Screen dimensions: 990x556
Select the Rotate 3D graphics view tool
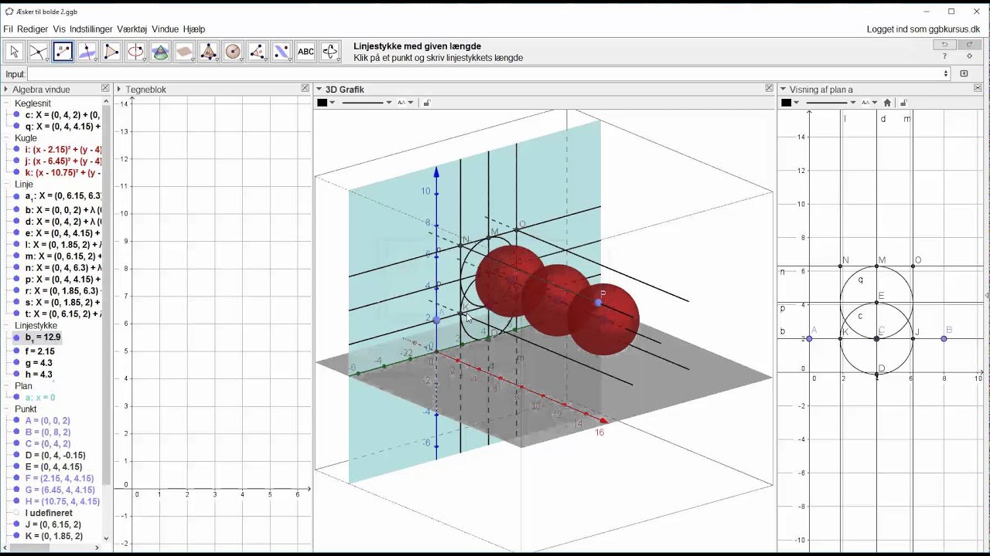point(330,52)
